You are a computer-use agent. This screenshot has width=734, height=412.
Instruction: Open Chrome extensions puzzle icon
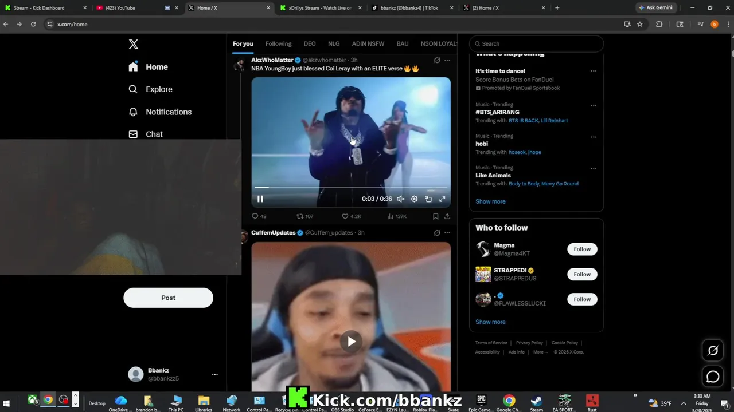(x=659, y=24)
